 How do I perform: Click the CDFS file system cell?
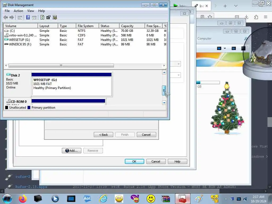pos(82,35)
